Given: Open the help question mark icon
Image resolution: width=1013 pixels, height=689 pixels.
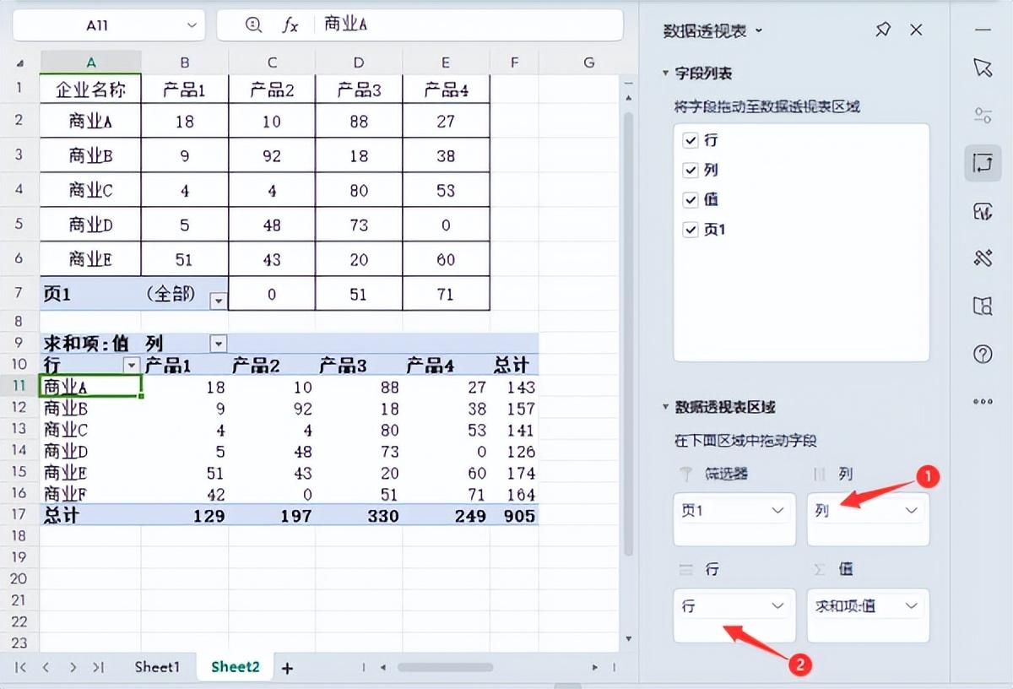Looking at the screenshot, I should tap(983, 354).
